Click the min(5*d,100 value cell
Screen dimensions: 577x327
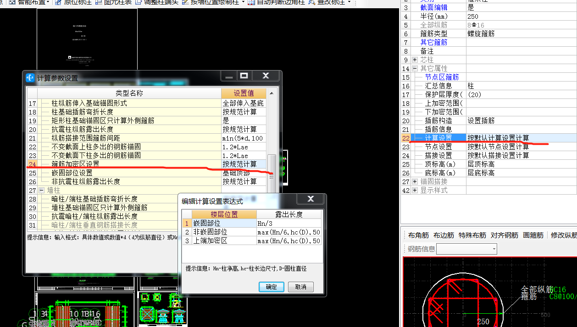pyautogui.click(x=244, y=138)
